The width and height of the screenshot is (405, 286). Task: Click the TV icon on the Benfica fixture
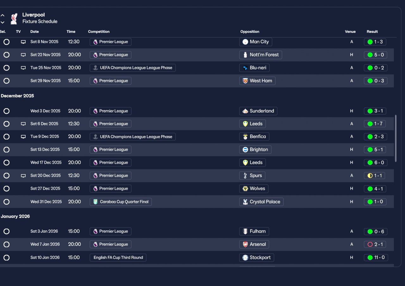point(23,137)
